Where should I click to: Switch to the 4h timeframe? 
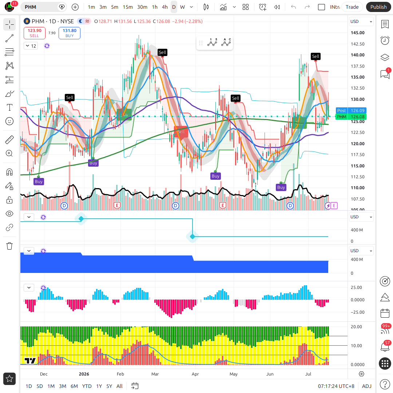point(165,7)
